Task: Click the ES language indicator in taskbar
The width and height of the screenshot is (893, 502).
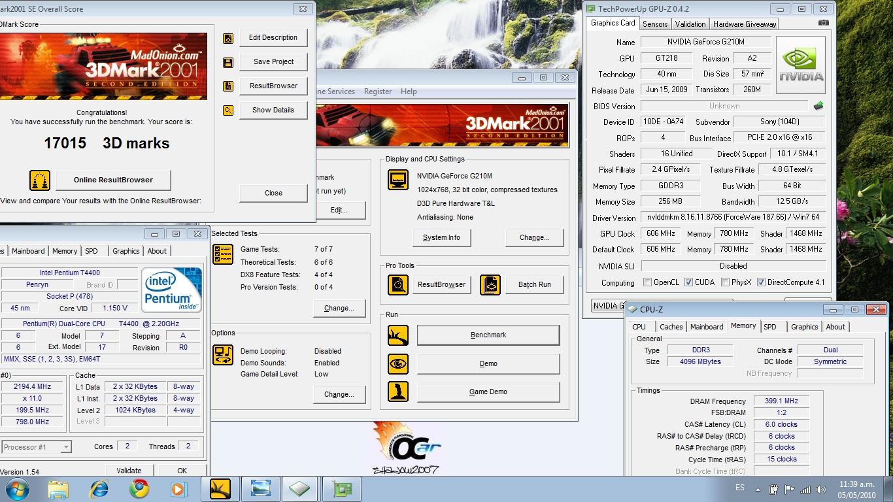Action: coord(739,488)
